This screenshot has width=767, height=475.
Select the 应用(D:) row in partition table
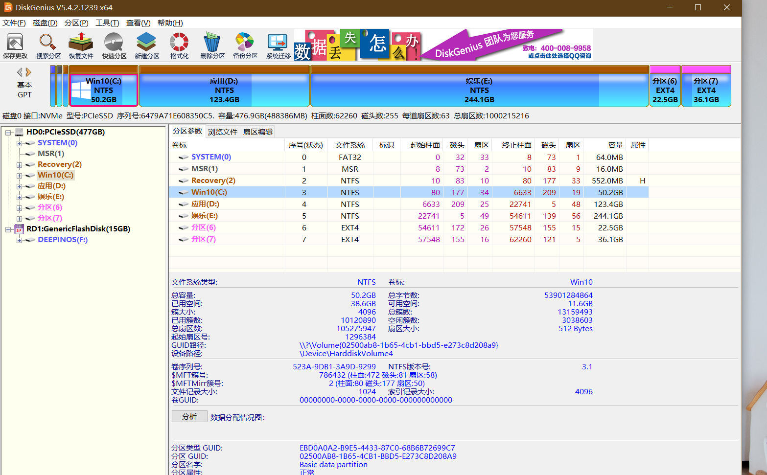click(x=409, y=204)
